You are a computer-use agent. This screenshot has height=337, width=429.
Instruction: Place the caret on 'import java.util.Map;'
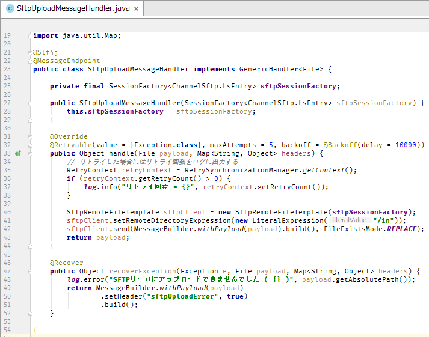tap(77, 36)
